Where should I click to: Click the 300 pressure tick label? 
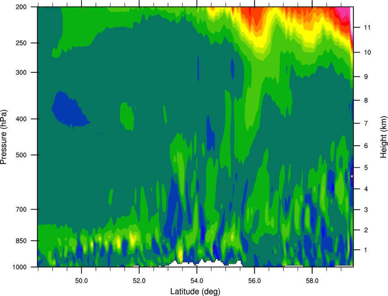coord(21,72)
